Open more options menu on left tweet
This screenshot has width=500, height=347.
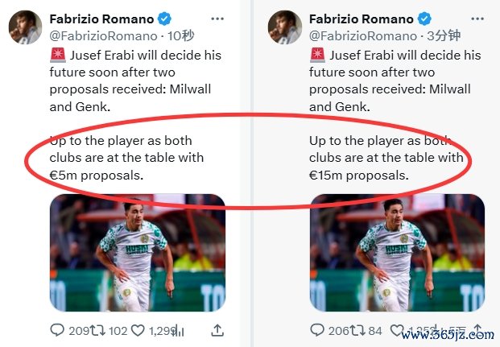coord(217,18)
